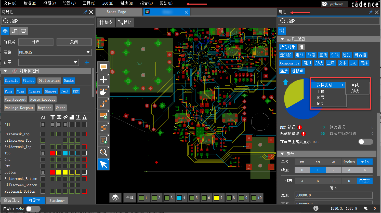Click the grid icon button 栅格
Screen dimensions: 381x213
coord(106,22)
